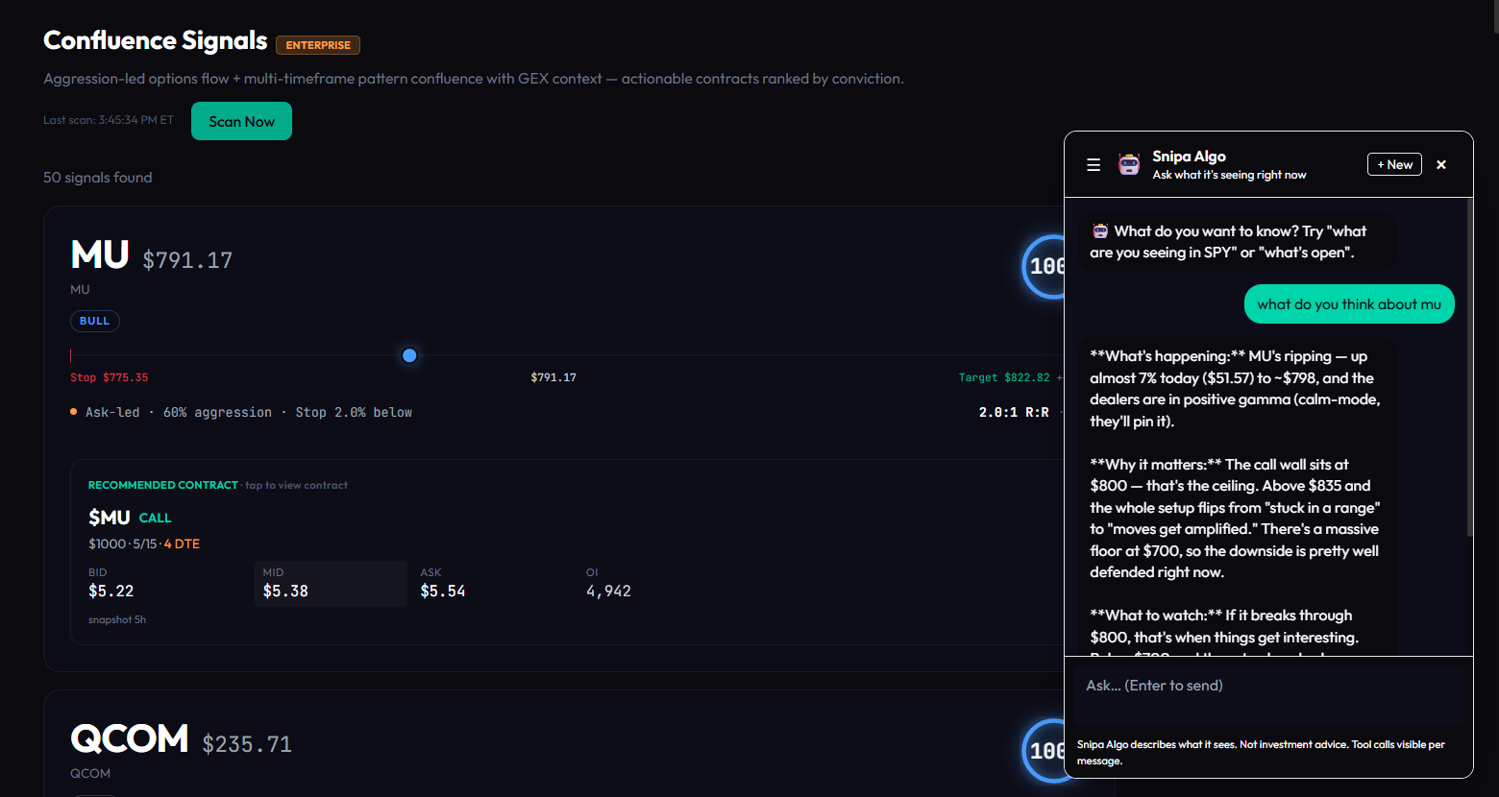Click the QCOM price $235.71
The width and height of the screenshot is (1499, 797).
tap(247, 744)
